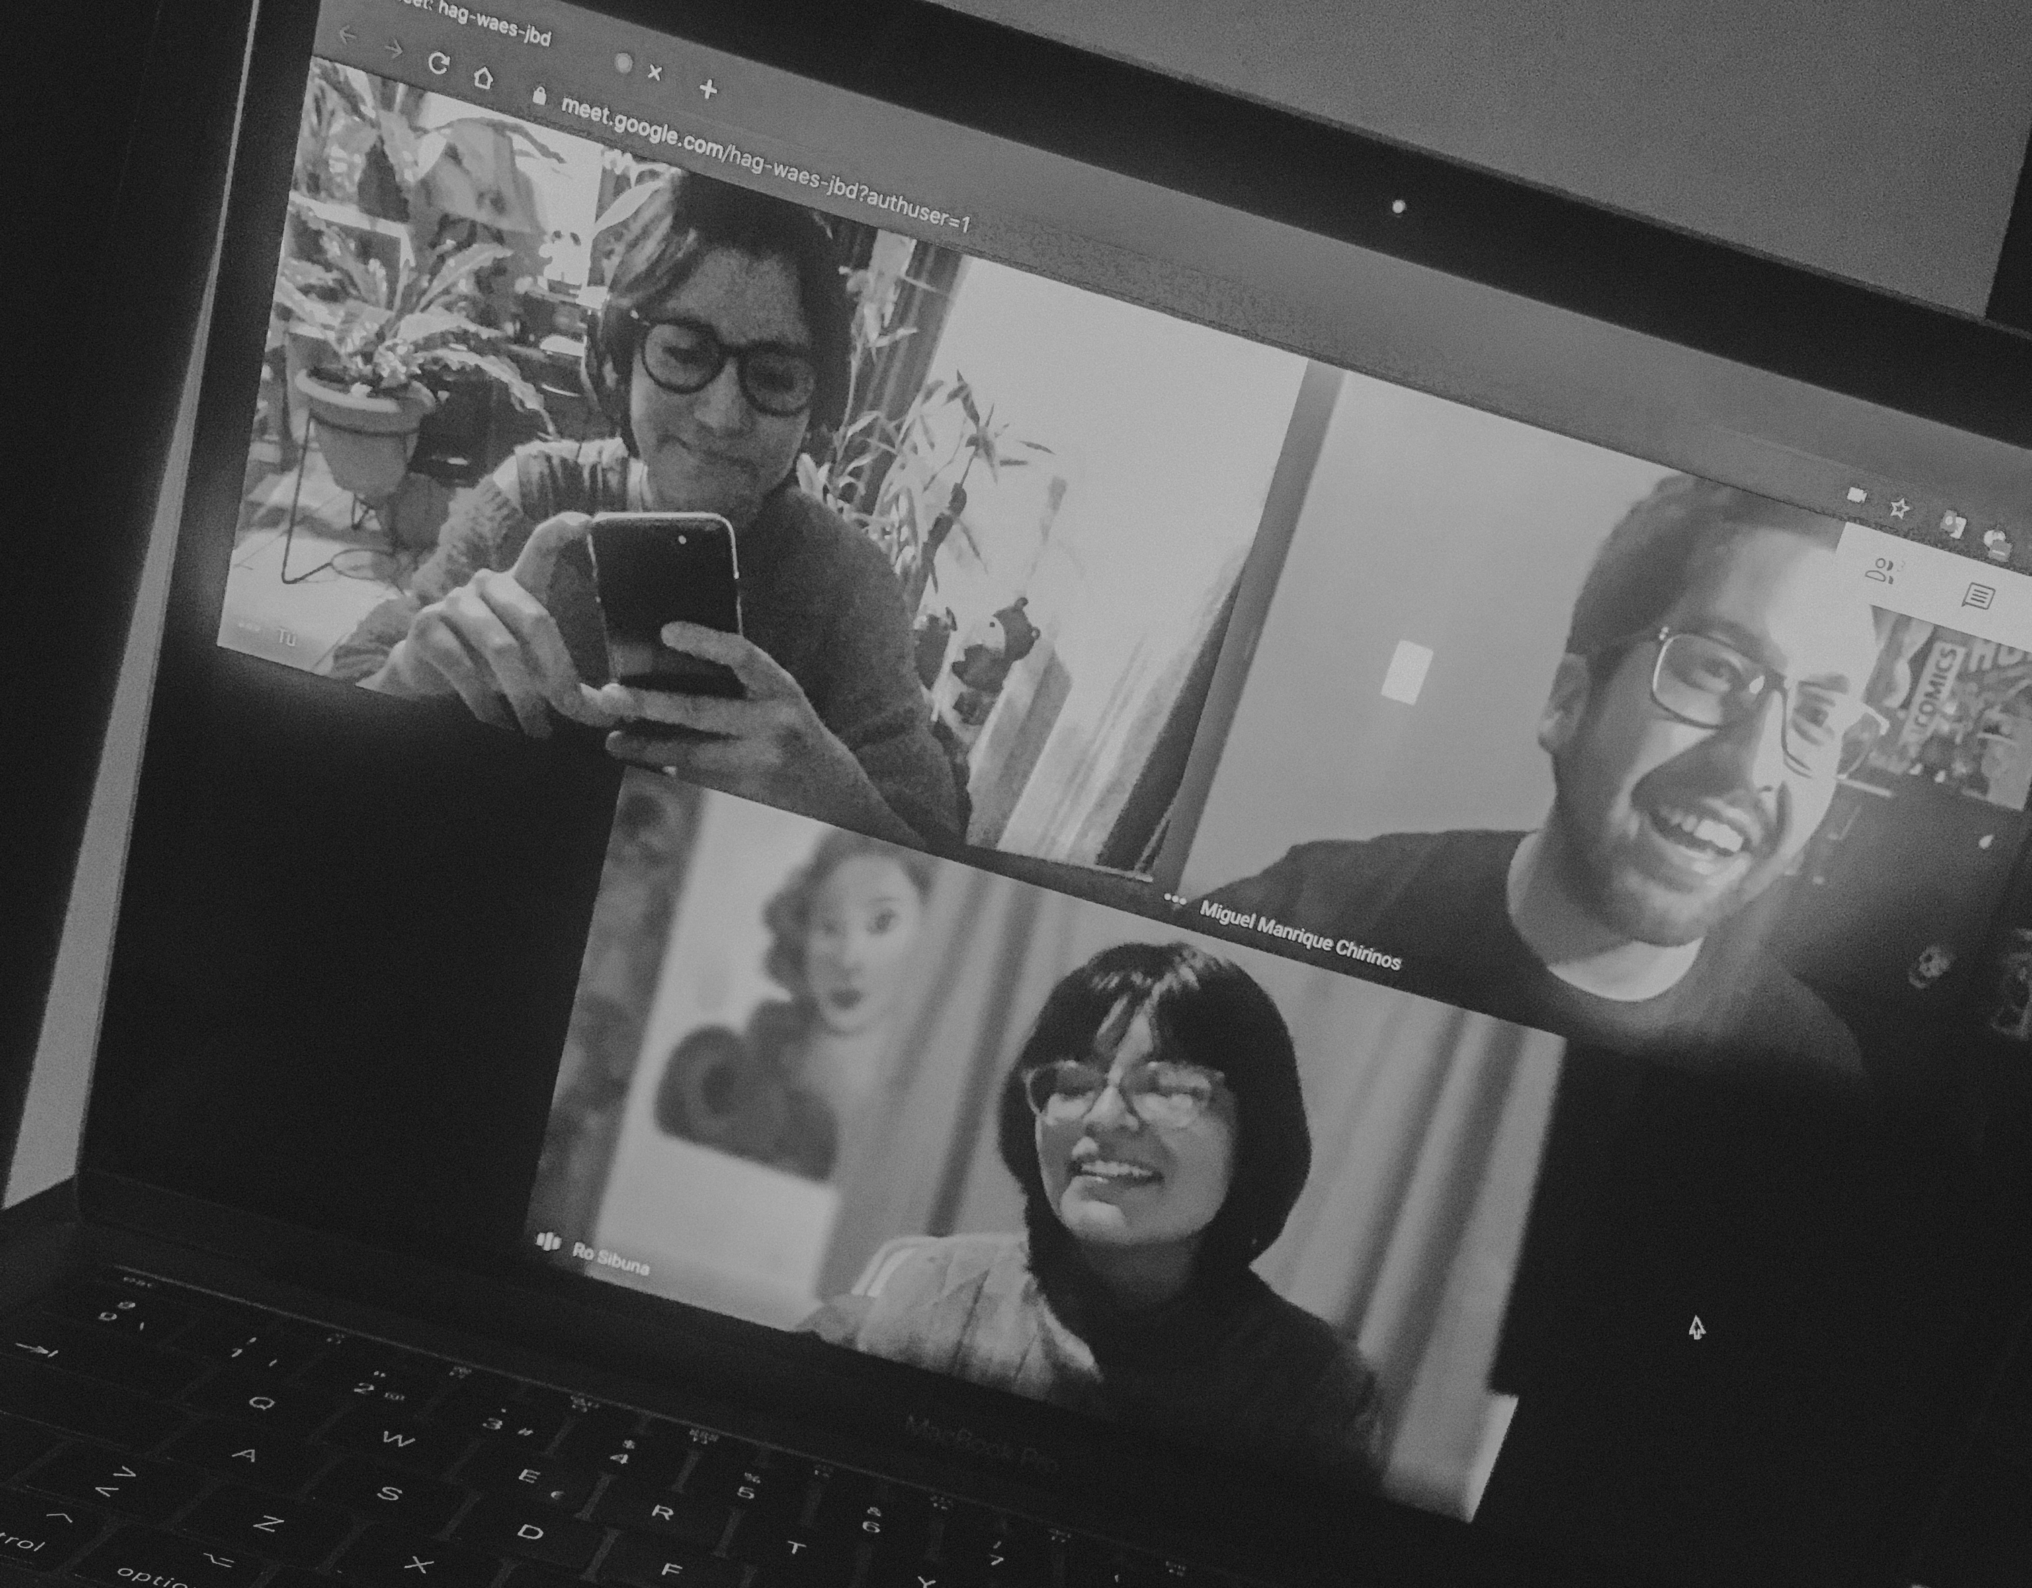Open three-dot options for Miguel Manrique Chirinos
This screenshot has height=1588, width=2032.
[1175, 899]
